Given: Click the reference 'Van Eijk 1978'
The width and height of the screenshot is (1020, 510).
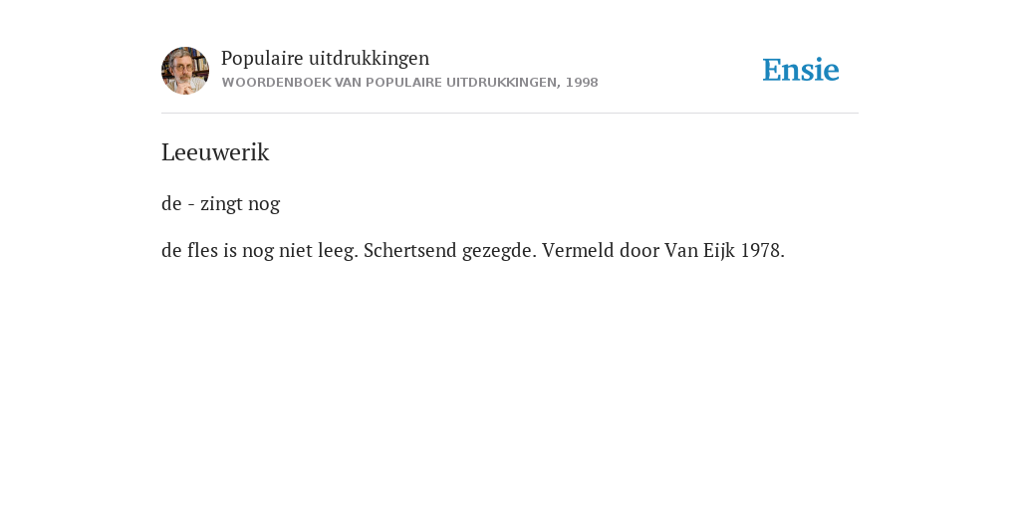Looking at the screenshot, I should pyautogui.click(x=723, y=250).
